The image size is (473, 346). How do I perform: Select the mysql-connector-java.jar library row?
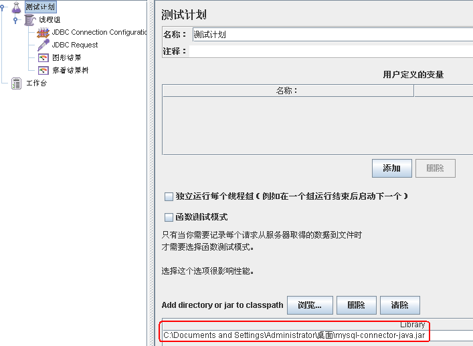(x=318, y=335)
